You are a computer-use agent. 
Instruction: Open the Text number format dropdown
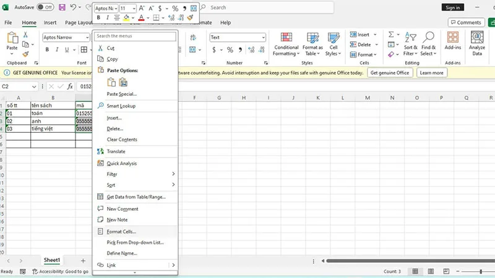click(263, 37)
